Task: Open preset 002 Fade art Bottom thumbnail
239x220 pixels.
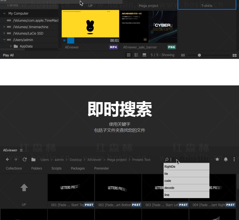Action: tap(118, 188)
